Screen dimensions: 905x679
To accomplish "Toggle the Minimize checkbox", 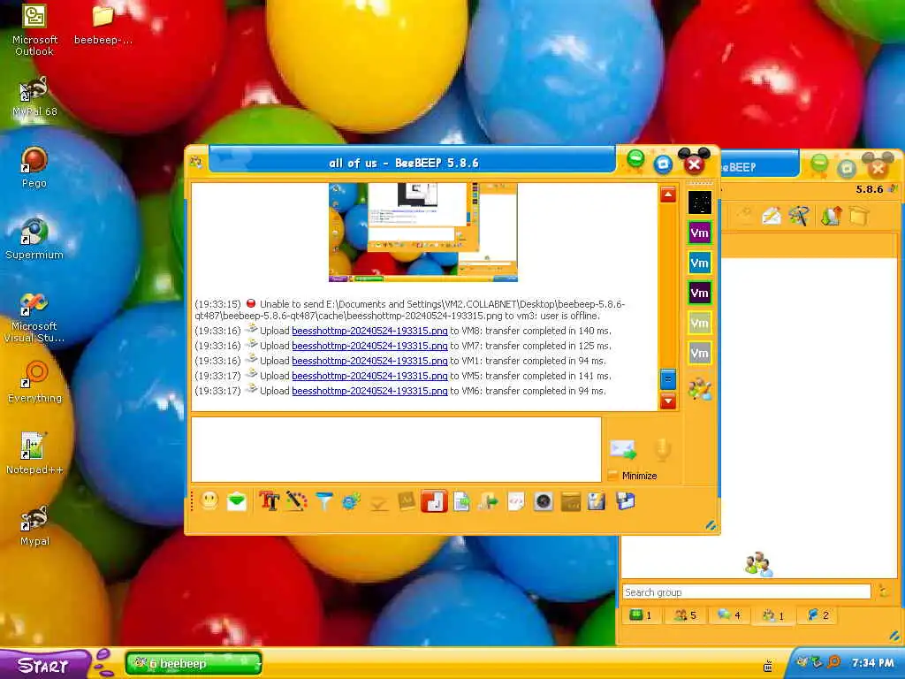I will (613, 476).
